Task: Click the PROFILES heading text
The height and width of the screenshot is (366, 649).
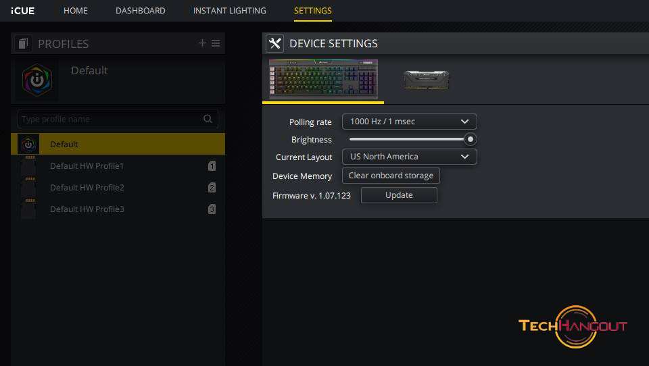Action: click(x=64, y=44)
